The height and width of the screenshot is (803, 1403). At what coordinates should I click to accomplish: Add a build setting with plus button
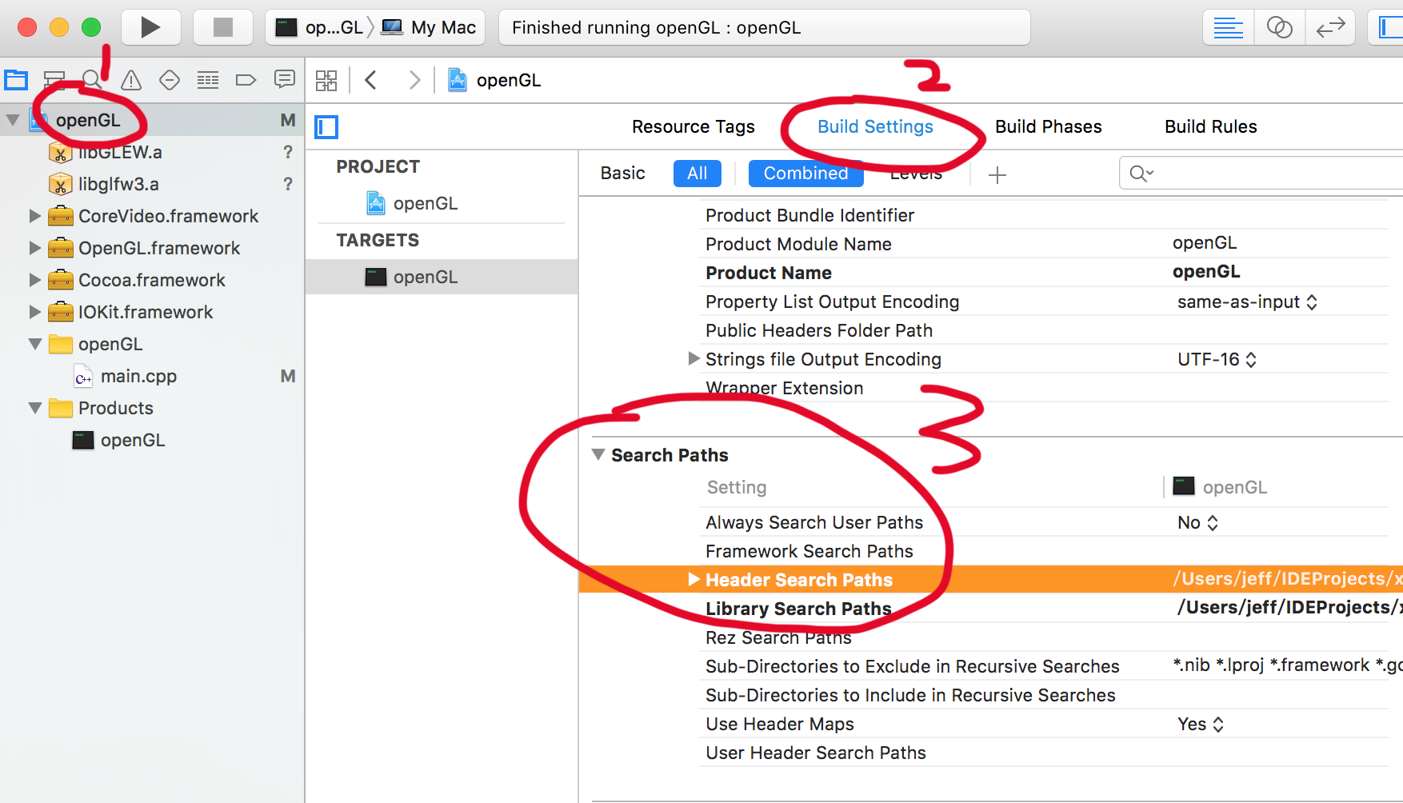pyautogui.click(x=997, y=174)
